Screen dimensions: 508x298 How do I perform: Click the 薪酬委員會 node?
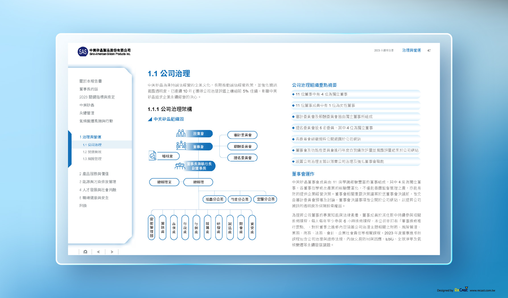(x=242, y=146)
